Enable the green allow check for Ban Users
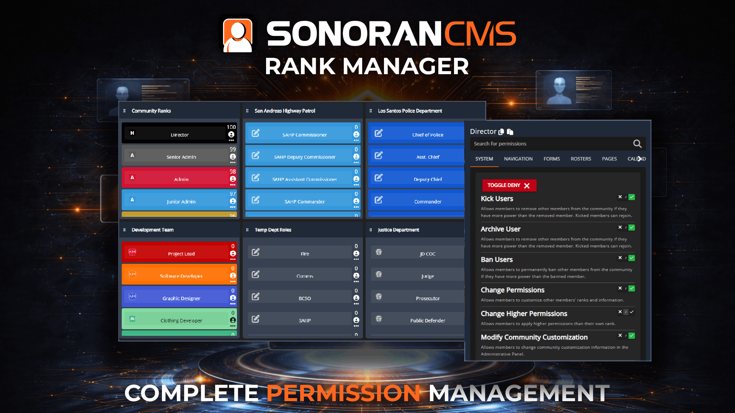The height and width of the screenshot is (413, 735). [x=632, y=258]
